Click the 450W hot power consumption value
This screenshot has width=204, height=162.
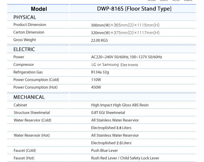(96, 87)
